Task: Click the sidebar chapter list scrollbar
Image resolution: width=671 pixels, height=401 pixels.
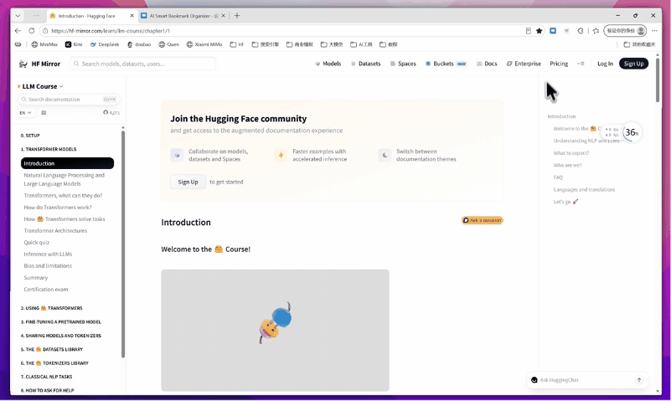Action: click(x=123, y=244)
